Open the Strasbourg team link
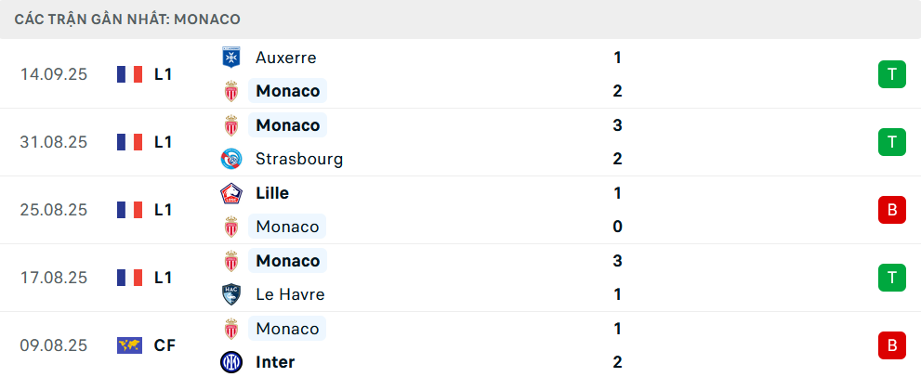Viewport: 921px width, 377px height. pos(299,159)
